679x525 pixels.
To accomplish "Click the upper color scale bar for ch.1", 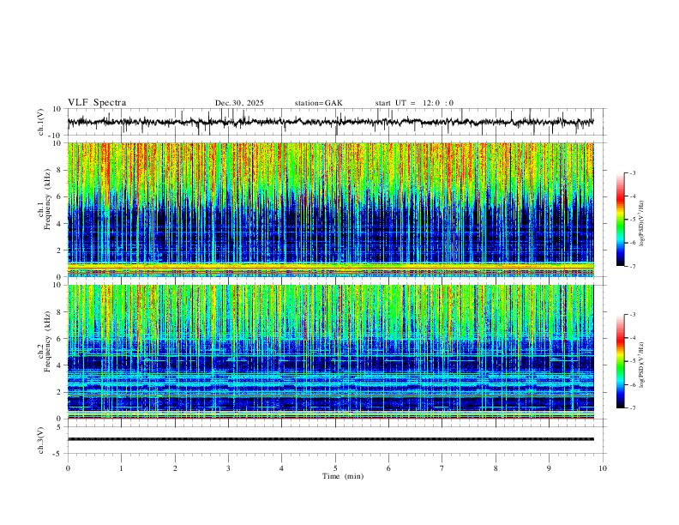I will pos(620,220).
